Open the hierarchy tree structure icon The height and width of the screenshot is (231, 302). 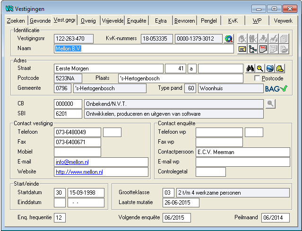(x=252, y=49)
